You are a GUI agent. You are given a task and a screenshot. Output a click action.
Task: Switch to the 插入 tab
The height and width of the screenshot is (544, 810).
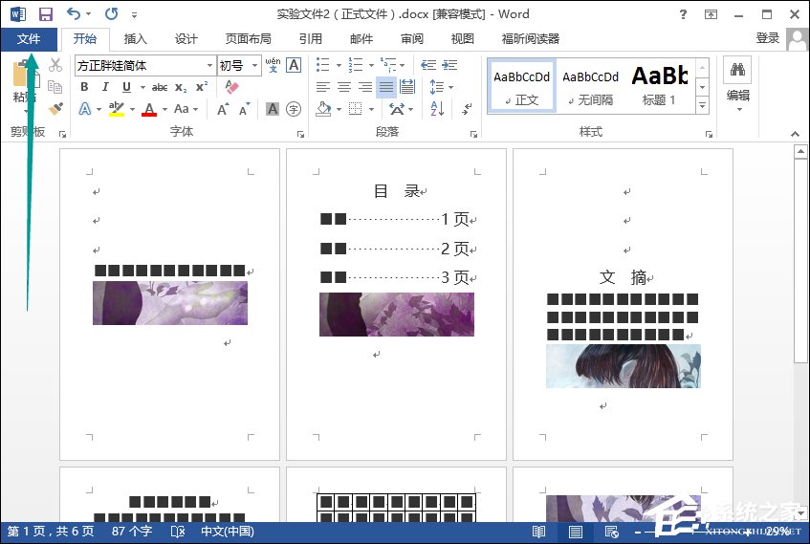pos(136,39)
